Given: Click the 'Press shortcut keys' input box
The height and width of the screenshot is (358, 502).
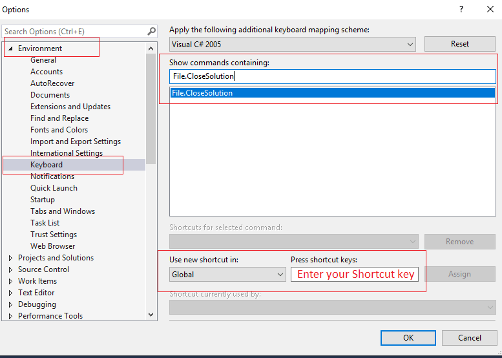Looking at the screenshot, I should point(355,275).
